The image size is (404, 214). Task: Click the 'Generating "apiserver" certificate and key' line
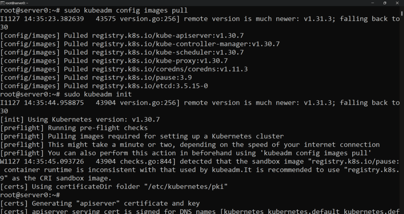coord(100,203)
